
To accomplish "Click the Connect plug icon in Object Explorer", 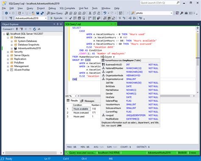I will tap(17, 29).
